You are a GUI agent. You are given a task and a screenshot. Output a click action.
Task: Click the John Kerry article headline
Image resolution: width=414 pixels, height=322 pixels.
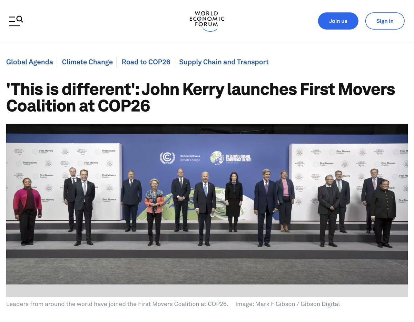pyautogui.click(x=200, y=98)
